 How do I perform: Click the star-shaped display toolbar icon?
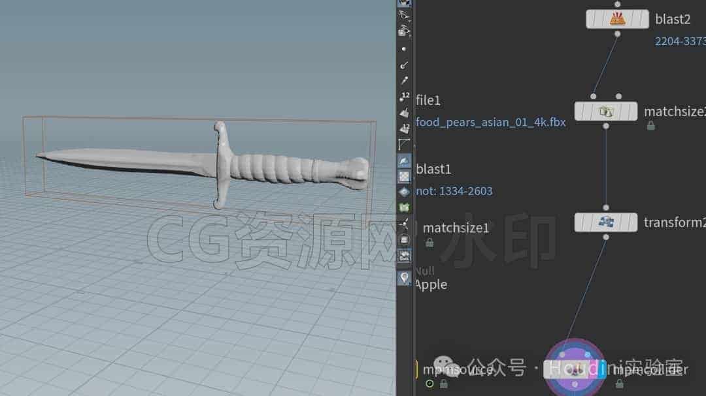pyautogui.click(x=404, y=223)
